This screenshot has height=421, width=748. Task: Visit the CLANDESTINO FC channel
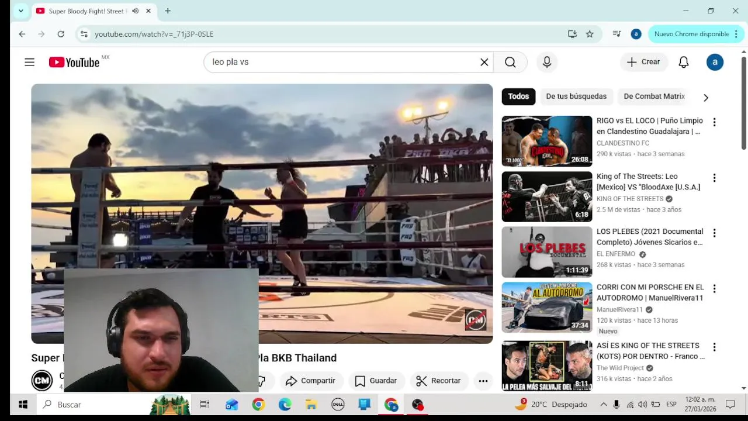623,143
